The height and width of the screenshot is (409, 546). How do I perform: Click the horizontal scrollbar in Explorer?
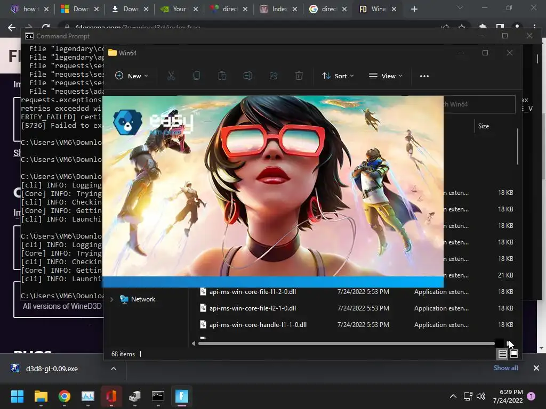(346, 343)
